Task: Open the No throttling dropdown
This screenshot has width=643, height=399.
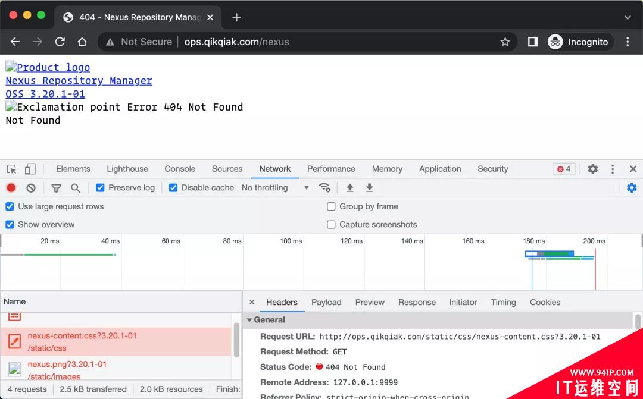Action: (275, 188)
